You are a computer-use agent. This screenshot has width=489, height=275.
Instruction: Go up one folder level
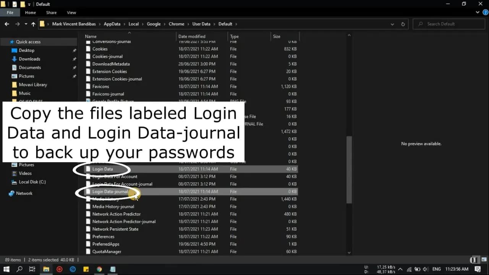(33, 24)
